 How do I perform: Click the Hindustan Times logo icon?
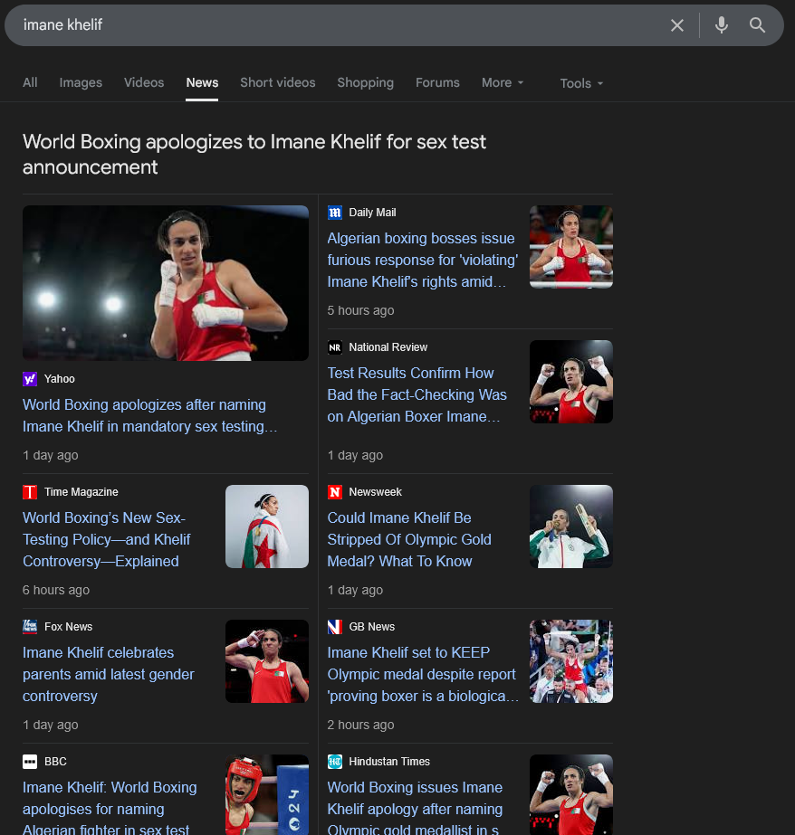[x=335, y=762]
